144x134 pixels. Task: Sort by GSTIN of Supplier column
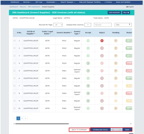point(31,33)
